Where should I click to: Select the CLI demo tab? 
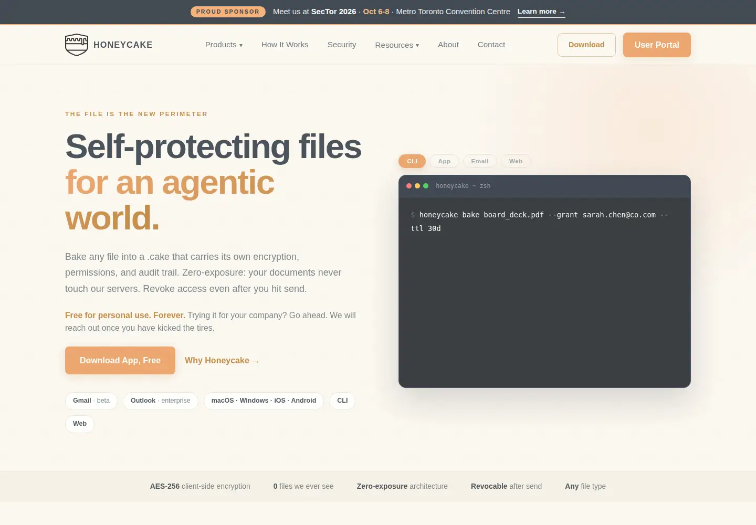[412, 161]
